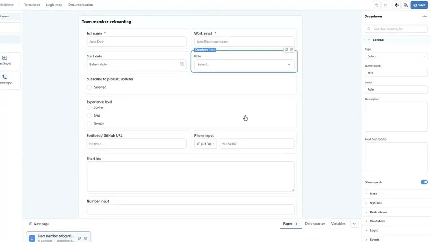
Task: Open the Logic map menu
Action: [x=54, y=4]
